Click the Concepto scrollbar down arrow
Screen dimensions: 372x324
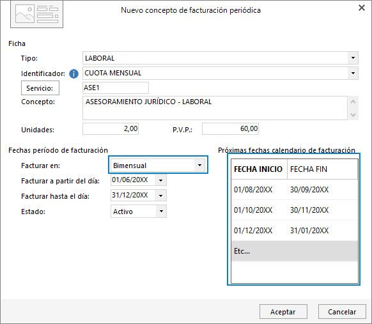353,114
